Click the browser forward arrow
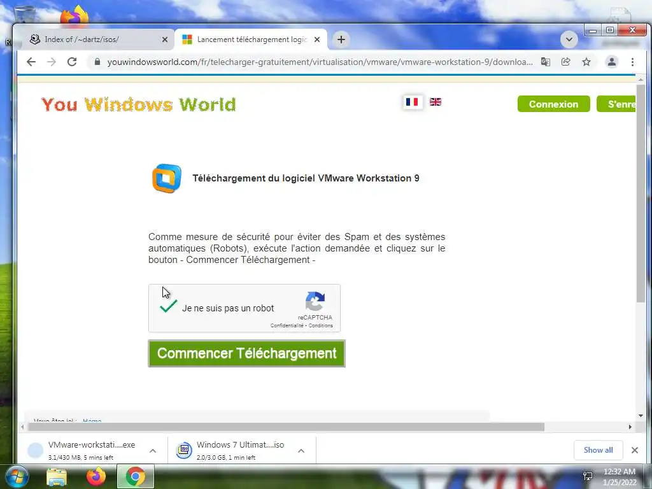 tap(52, 62)
